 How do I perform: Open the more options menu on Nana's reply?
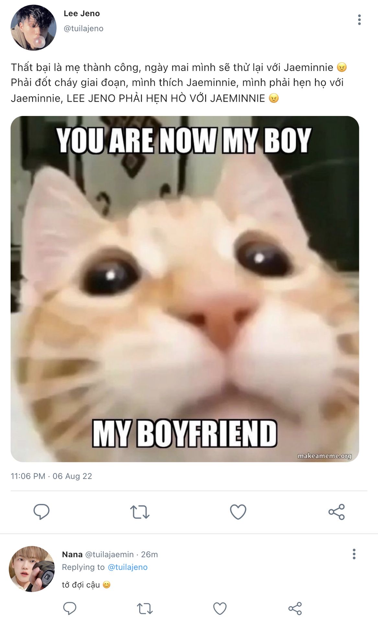354,554
